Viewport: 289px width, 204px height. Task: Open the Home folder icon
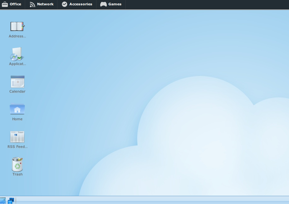(x=17, y=109)
